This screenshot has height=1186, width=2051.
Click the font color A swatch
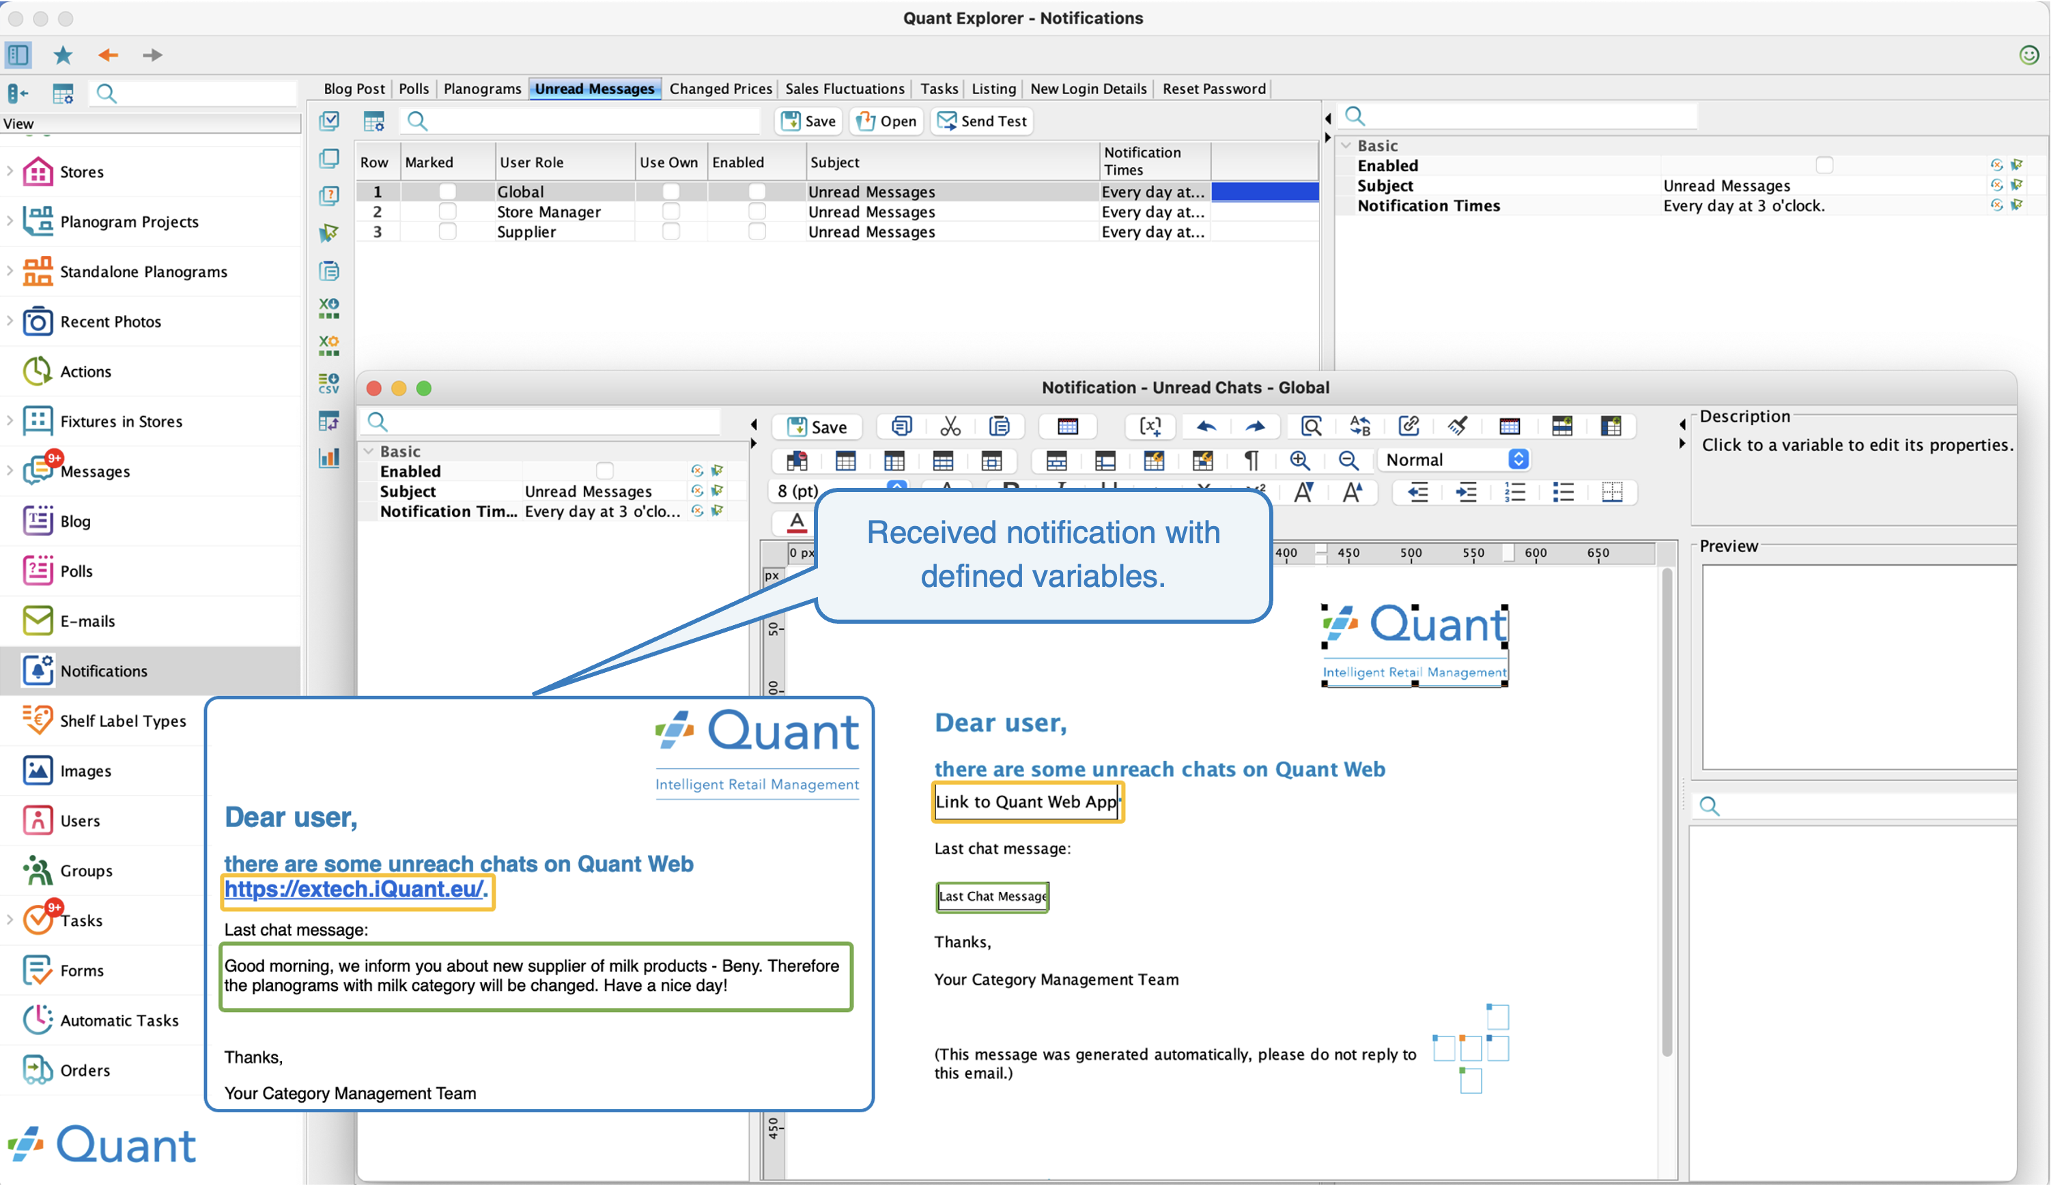pos(797,523)
